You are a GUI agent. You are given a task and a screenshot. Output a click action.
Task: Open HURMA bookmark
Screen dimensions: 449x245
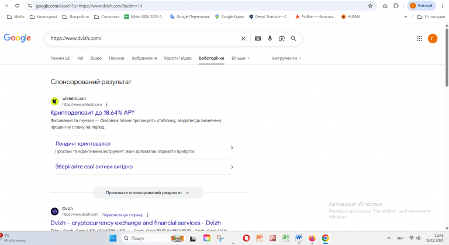tap(351, 16)
